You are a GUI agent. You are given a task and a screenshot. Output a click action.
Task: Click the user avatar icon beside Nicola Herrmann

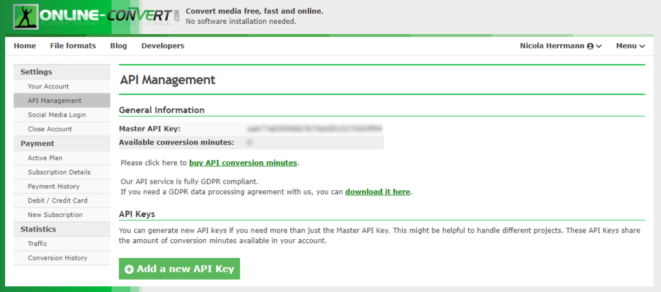(x=590, y=46)
